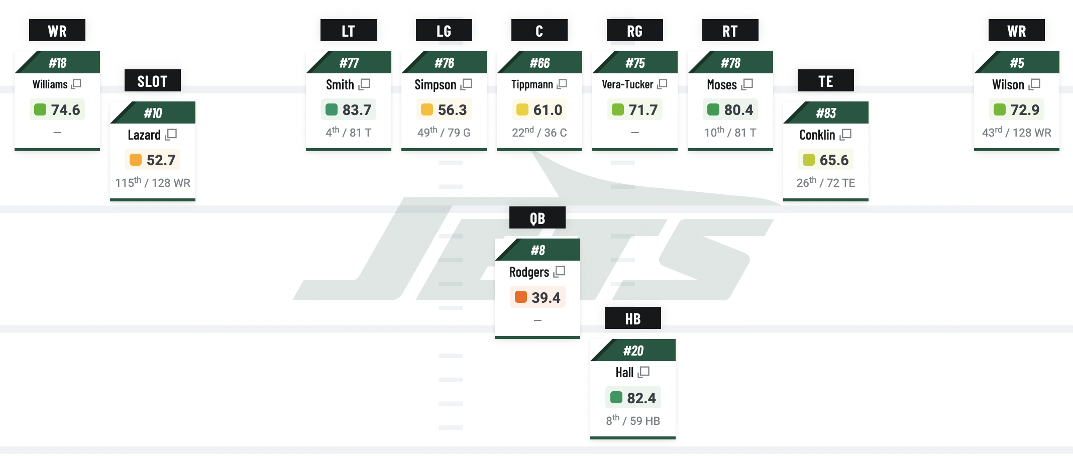Click the orange 39.4 grade swatch

(521, 297)
